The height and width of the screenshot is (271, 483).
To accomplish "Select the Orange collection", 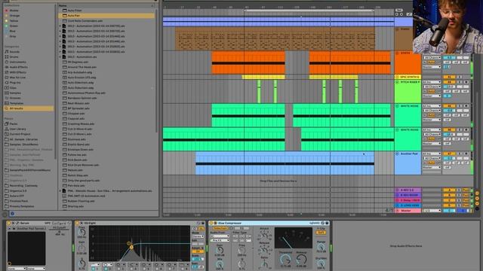I will [14, 16].
